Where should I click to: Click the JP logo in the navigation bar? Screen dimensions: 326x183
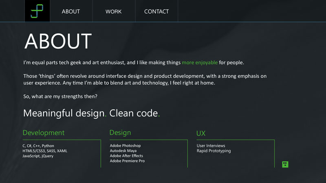pyautogui.click(x=37, y=11)
